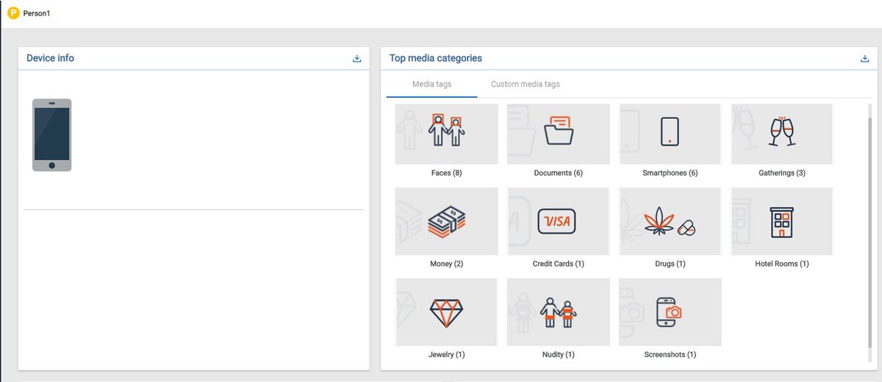Download the Top media categories data

[864, 59]
